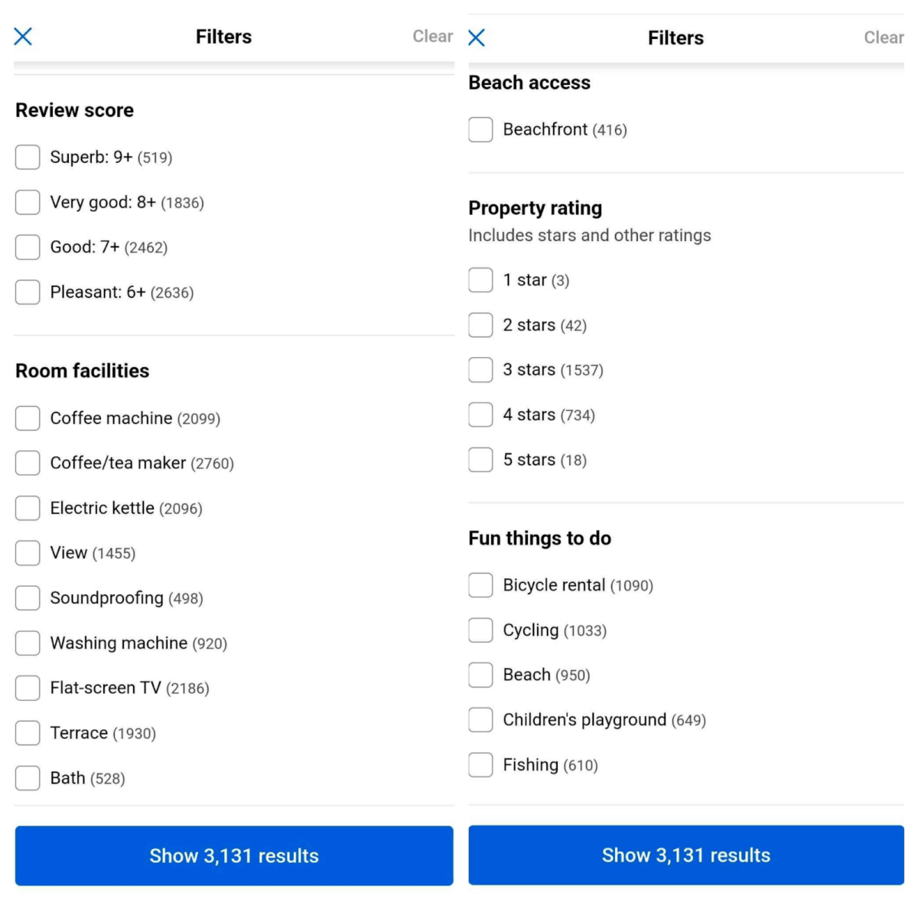This screenshot has width=918, height=918.
Task: Clear filters in right panel
Action: [884, 37]
